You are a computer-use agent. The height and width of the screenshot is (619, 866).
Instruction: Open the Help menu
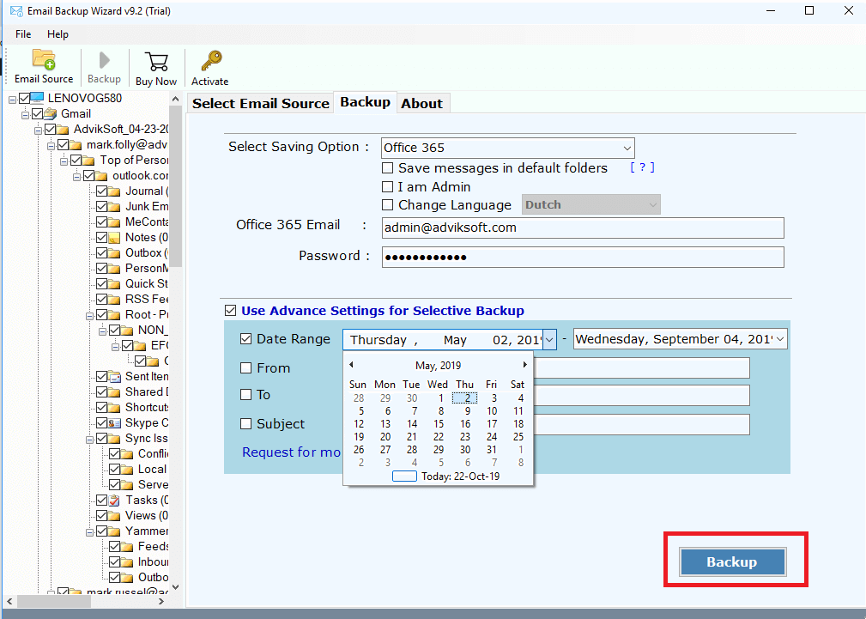pyautogui.click(x=58, y=34)
